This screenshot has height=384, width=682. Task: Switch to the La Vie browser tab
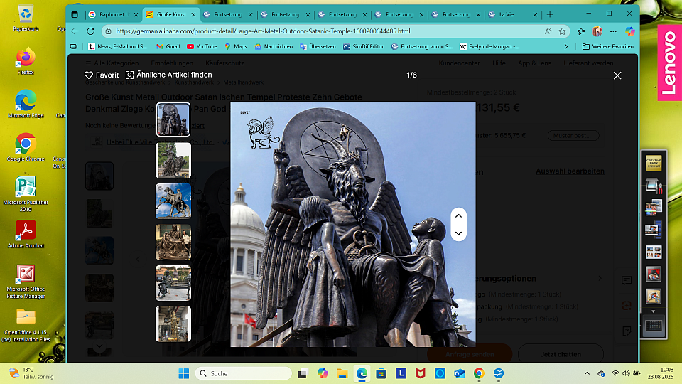(513, 14)
